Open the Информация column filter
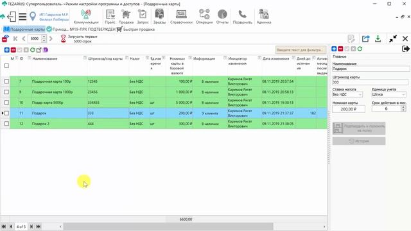This screenshot has width=411, height=231. (x=225, y=58)
